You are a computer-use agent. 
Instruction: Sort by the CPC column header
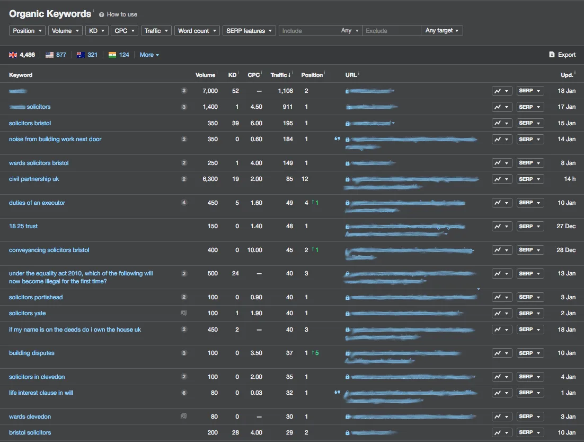254,75
